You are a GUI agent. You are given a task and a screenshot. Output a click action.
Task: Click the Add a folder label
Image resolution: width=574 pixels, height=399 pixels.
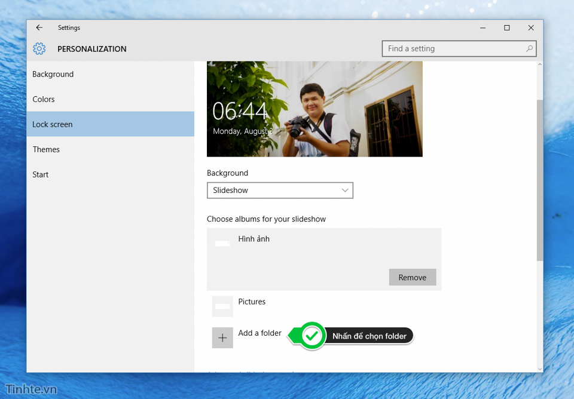click(x=259, y=333)
